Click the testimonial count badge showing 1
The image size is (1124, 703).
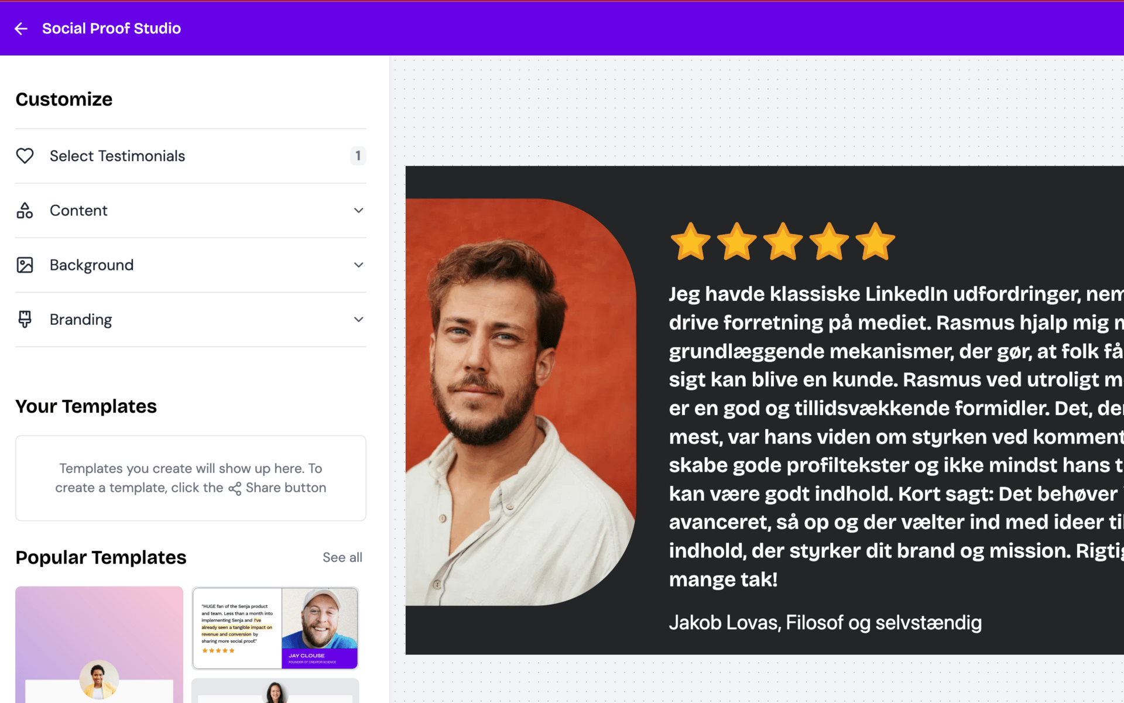[358, 156]
